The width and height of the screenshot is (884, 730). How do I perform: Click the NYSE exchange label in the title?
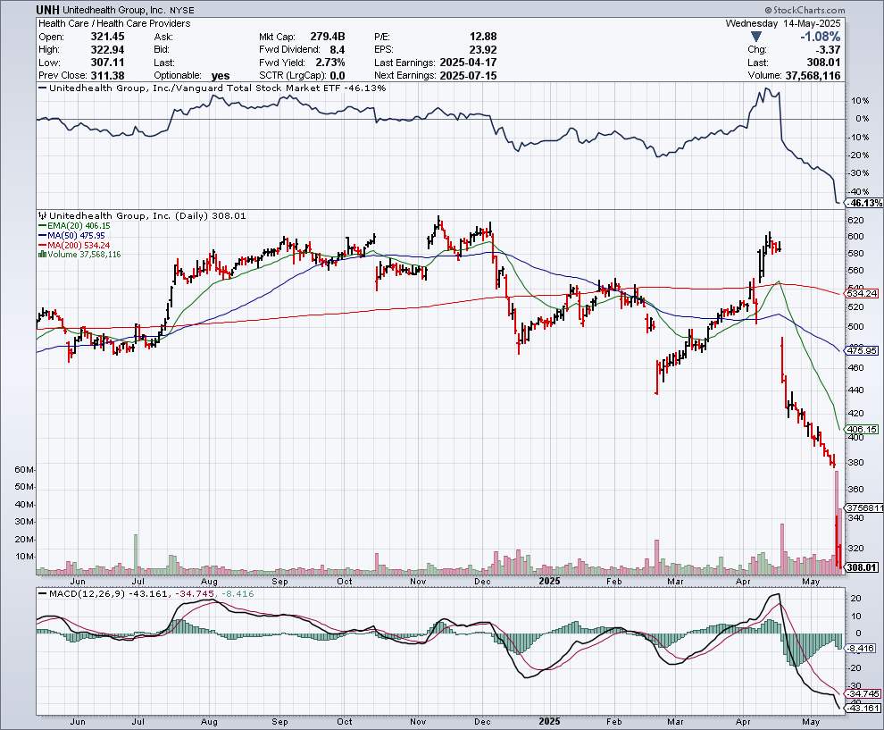[181, 11]
